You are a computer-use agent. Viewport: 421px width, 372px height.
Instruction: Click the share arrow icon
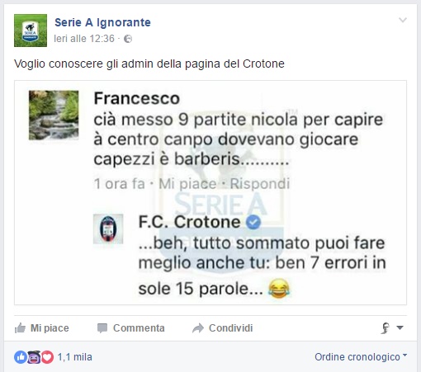click(x=198, y=328)
